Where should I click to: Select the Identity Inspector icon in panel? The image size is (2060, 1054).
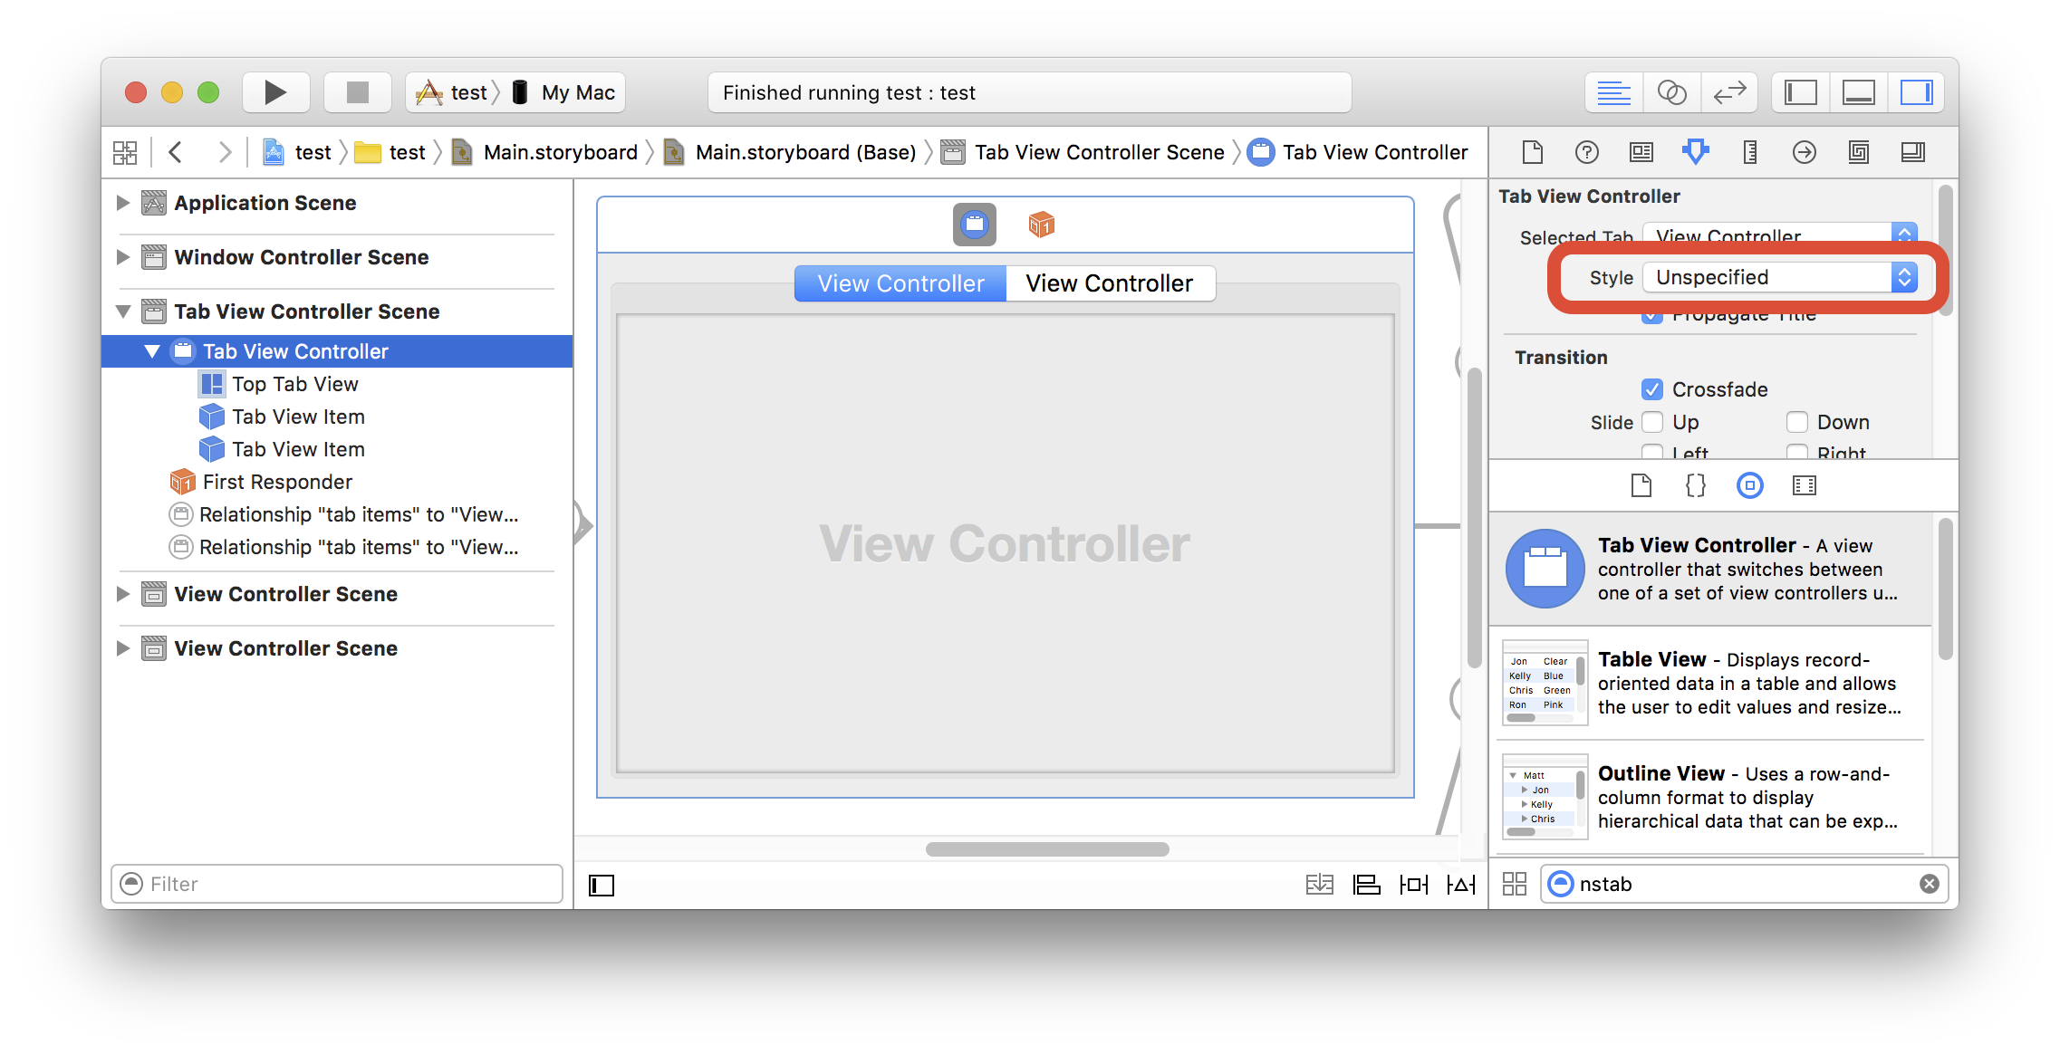(x=1641, y=150)
